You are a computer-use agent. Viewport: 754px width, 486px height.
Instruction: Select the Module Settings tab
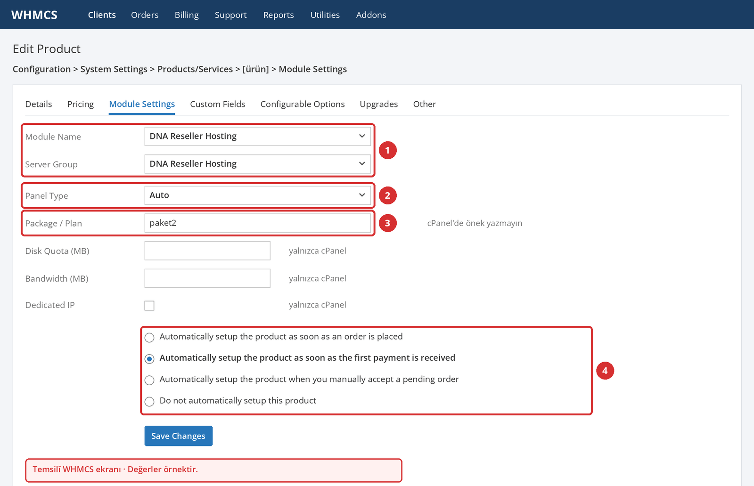tap(142, 104)
